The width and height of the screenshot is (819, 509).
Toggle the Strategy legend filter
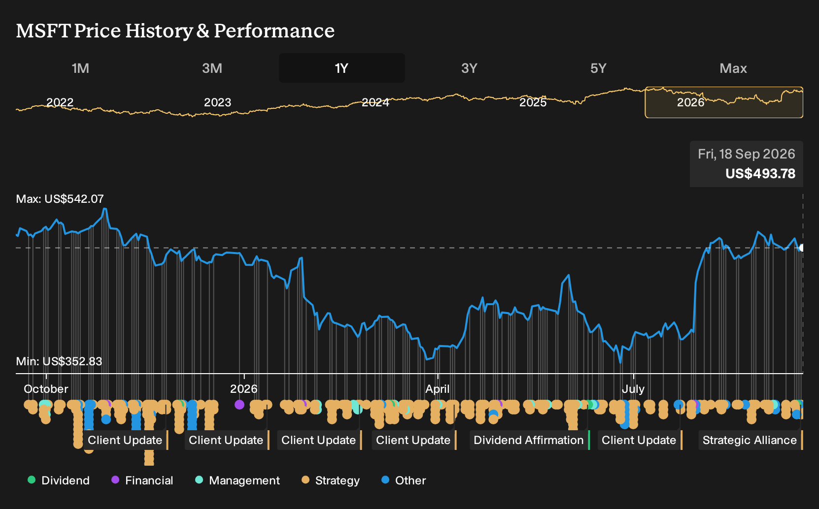331,480
